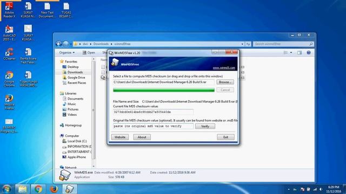The width and height of the screenshot is (346, 194).
Task: Open change view dropdown arrow in Explorer
Action: coord(291,53)
